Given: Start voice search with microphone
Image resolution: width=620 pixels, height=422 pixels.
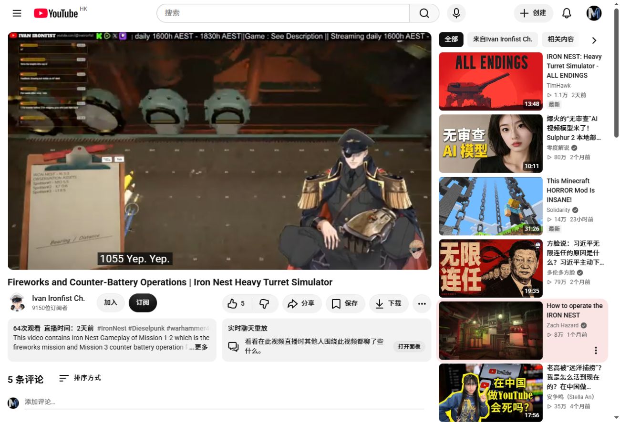Looking at the screenshot, I should pos(456,13).
